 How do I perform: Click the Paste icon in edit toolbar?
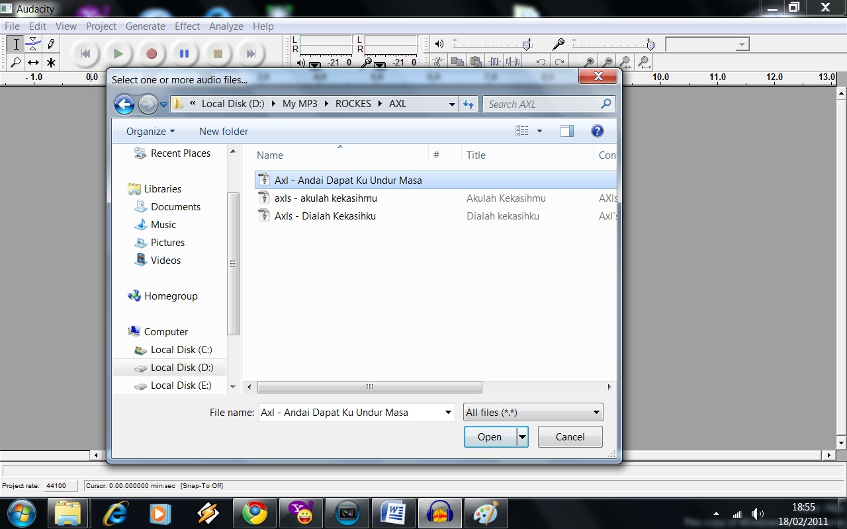(x=475, y=62)
